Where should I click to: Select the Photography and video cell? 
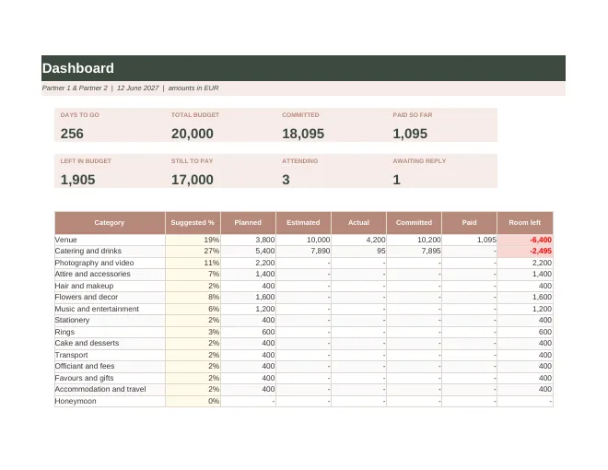click(110, 263)
